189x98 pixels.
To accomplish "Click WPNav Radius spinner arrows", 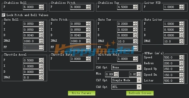I will pyautogui.click(x=182, y=63).
